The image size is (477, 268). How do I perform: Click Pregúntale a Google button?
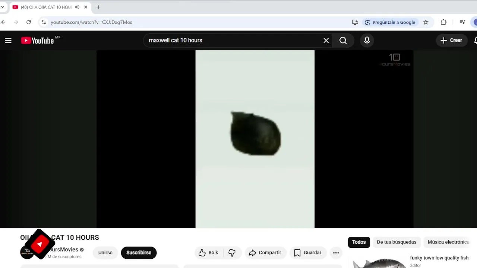[390, 22]
